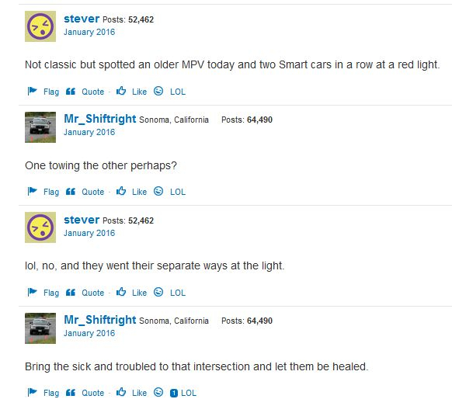Click stever's username on 'lol, no' post

82,220
